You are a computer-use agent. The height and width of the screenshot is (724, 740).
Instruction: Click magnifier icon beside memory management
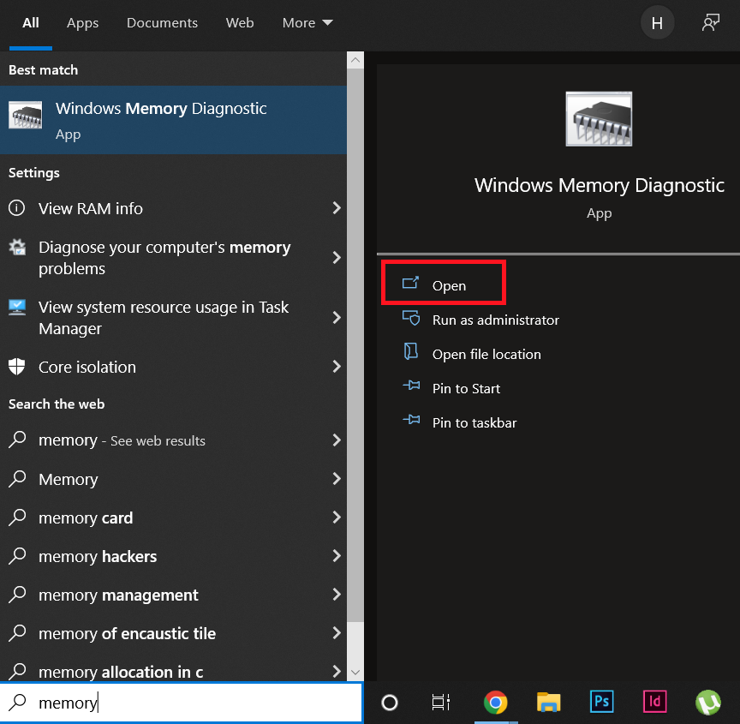click(x=17, y=595)
